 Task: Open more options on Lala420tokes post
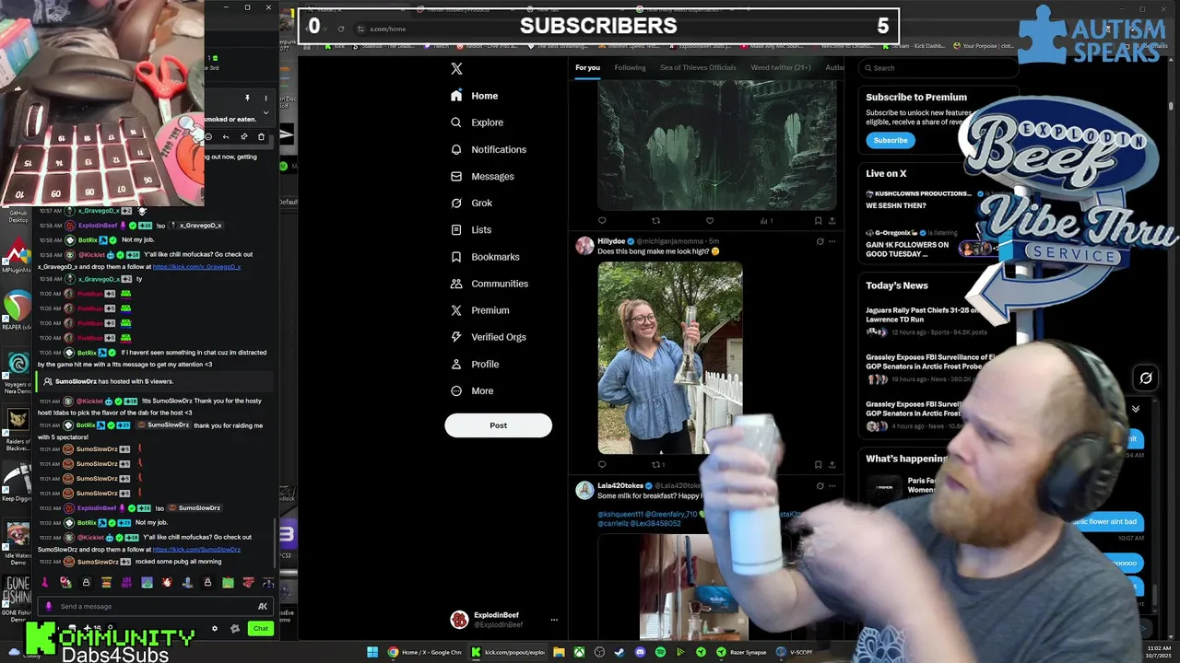click(x=832, y=485)
